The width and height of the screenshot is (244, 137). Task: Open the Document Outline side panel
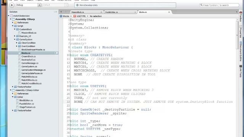(x=241, y=51)
